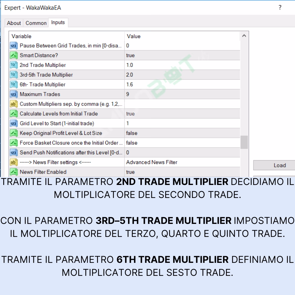Click the double-type icon beside 6th- Trade Multiplier
This screenshot has height=295, width=295.
pyautogui.click(x=14, y=84)
